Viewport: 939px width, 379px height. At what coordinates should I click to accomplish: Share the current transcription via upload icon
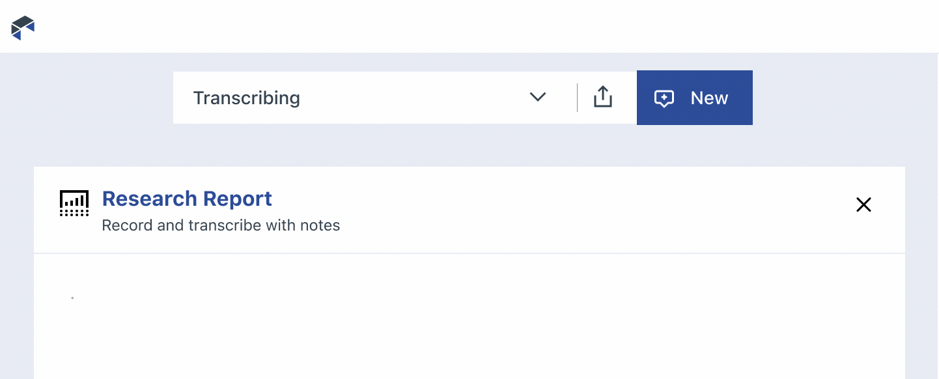click(x=603, y=97)
